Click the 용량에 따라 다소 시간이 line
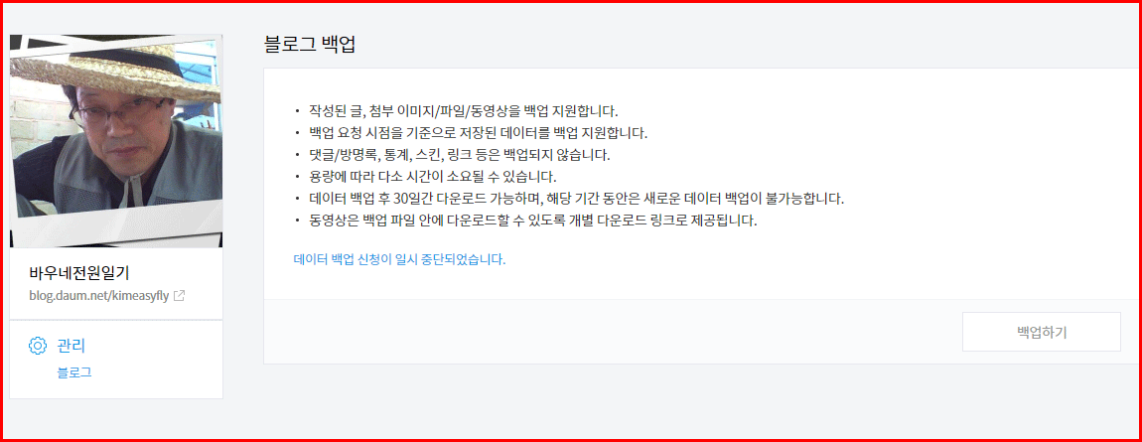The height and width of the screenshot is (442, 1142). click(432, 177)
